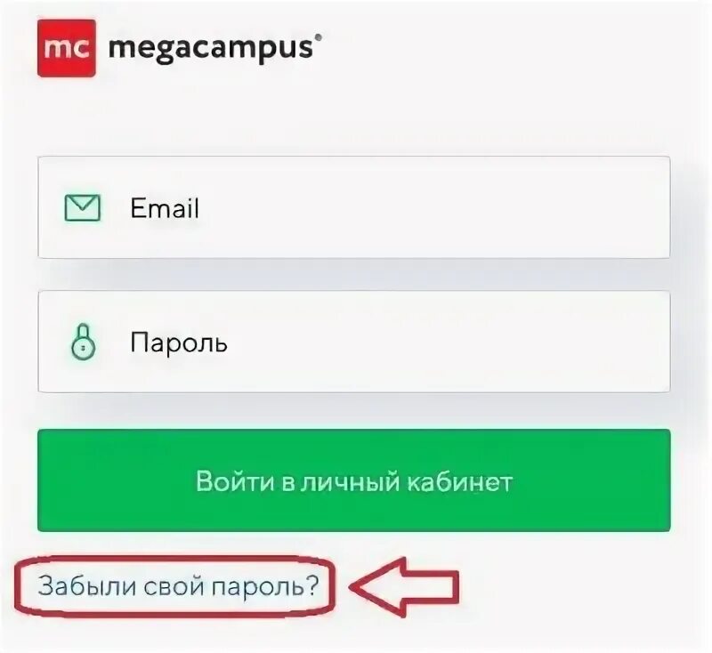
Task: Click the green envelope icon
Action: pyautogui.click(x=82, y=208)
